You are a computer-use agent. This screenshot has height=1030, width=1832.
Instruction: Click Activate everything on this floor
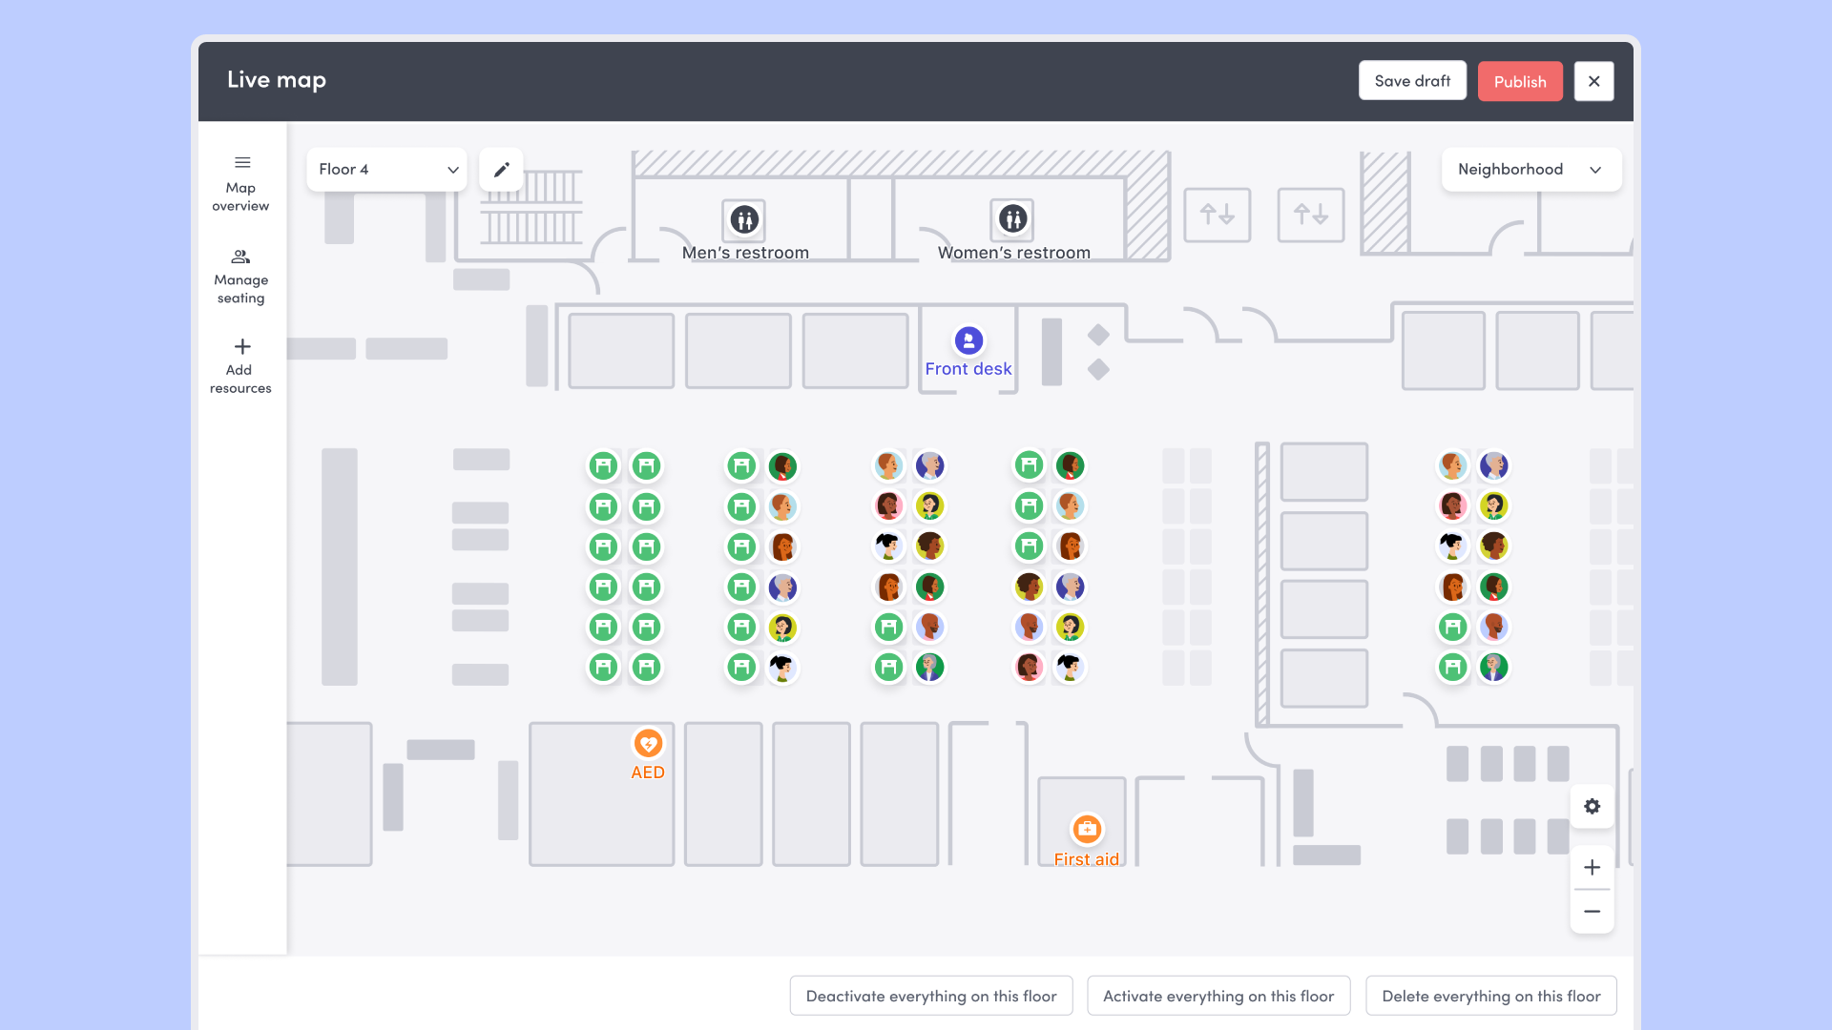1218,996
